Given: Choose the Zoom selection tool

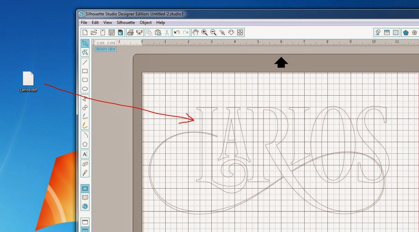Looking at the screenshot, I should tap(222, 32).
